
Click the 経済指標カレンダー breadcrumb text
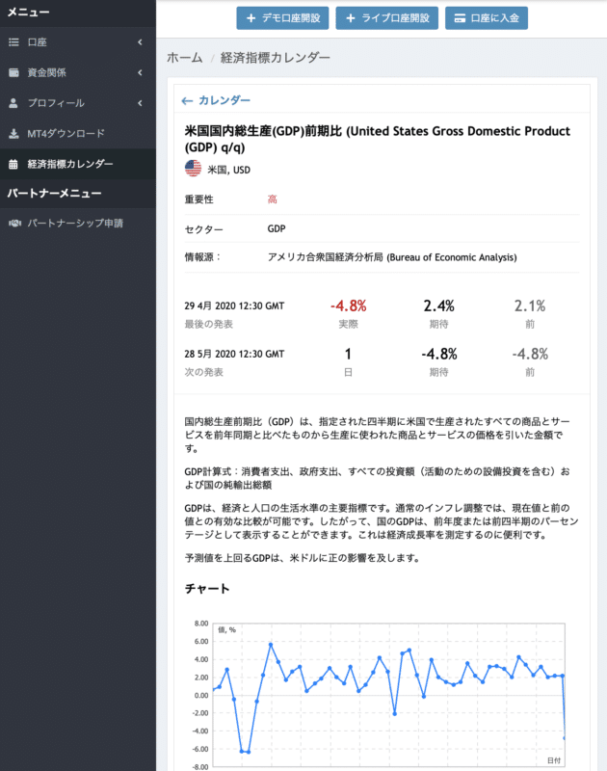[x=276, y=58]
